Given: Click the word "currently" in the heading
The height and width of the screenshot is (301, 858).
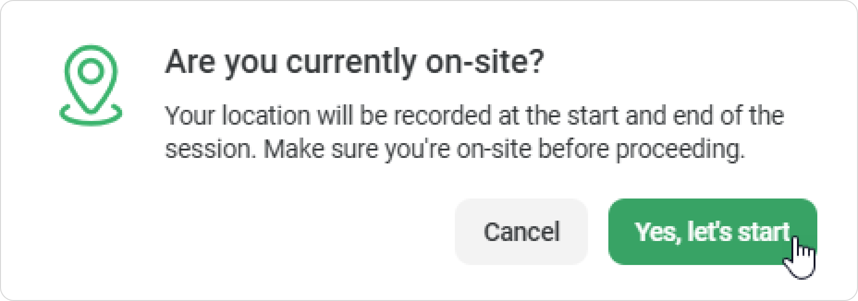Looking at the screenshot, I should (x=350, y=63).
